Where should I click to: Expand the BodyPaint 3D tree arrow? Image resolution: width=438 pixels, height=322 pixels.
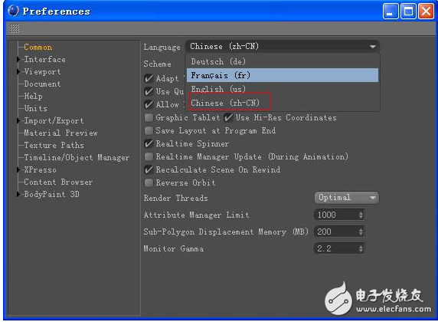pos(18,194)
